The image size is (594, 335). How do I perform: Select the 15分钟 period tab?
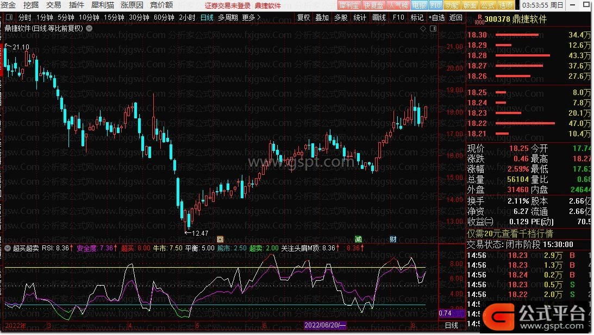(x=114, y=18)
